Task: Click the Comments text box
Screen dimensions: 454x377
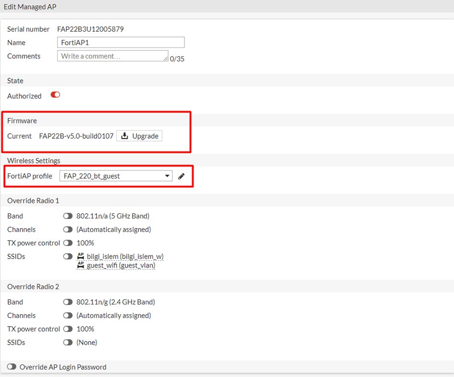Action: [112, 56]
